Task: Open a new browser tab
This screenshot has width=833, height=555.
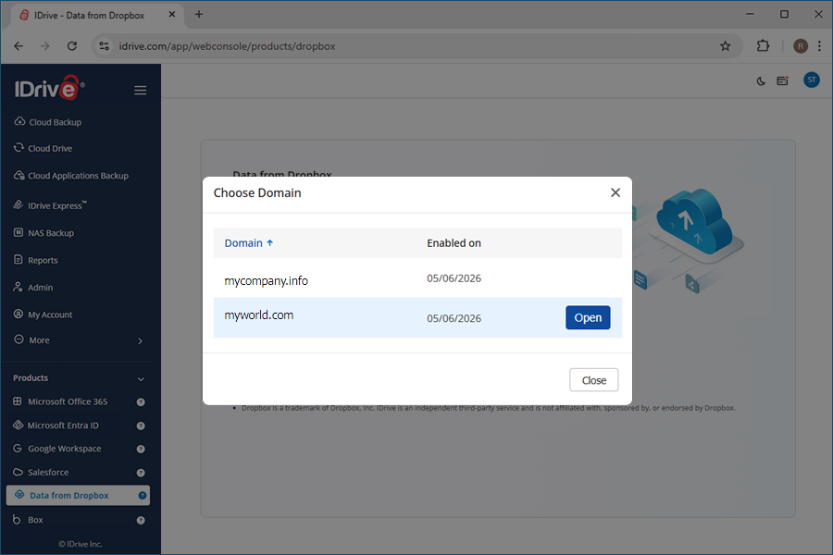Action: tap(199, 15)
